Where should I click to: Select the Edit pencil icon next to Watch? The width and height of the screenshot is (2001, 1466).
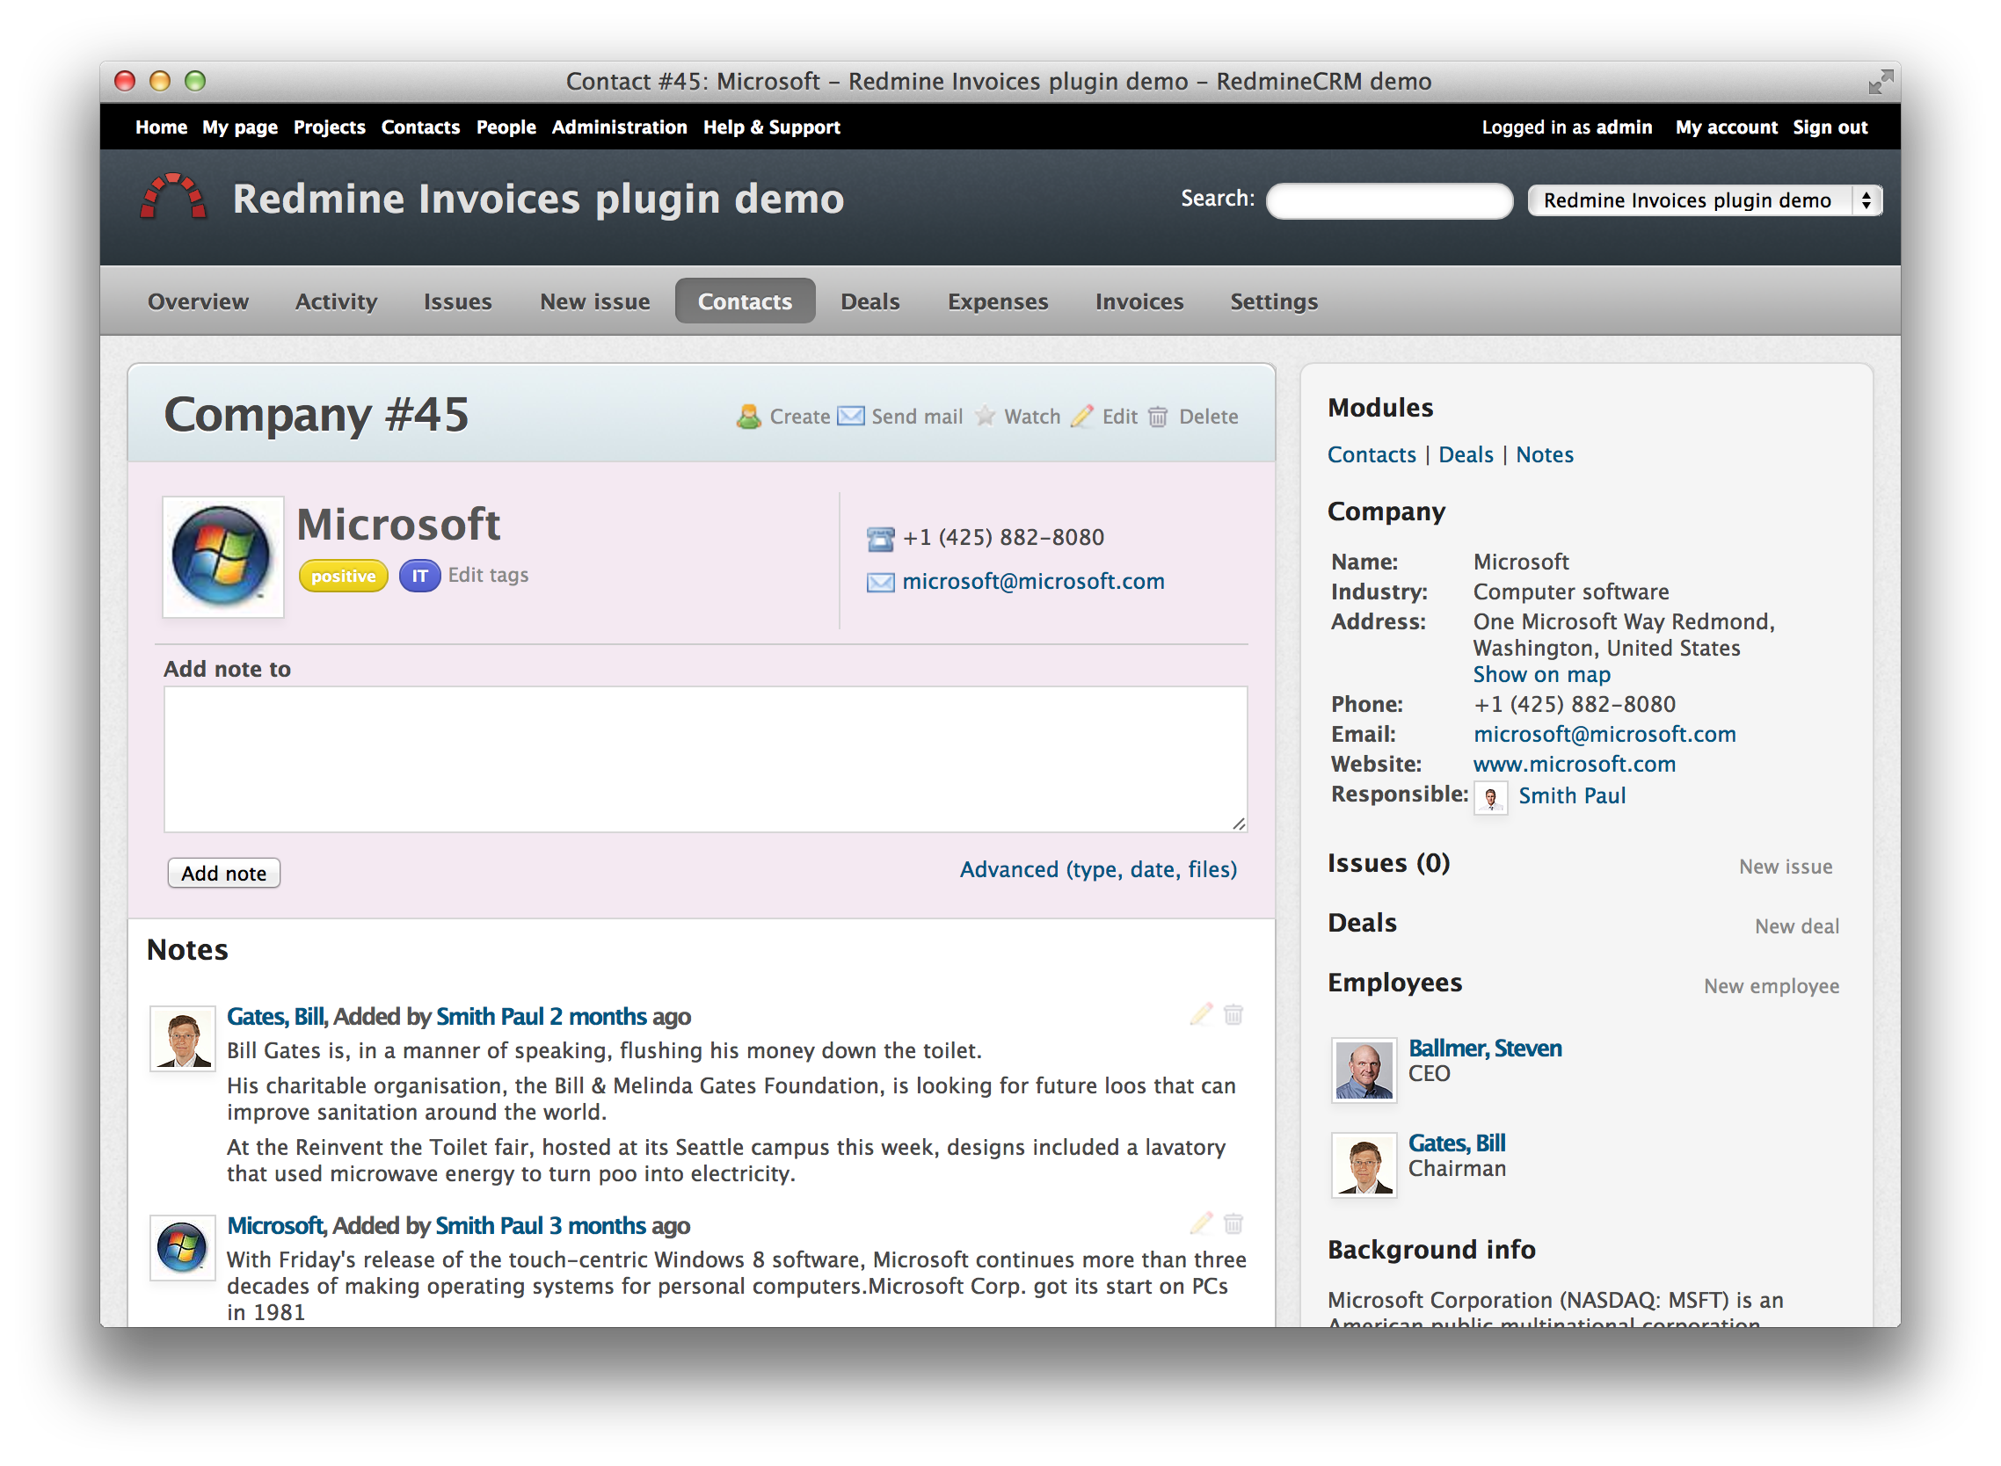point(1082,417)
